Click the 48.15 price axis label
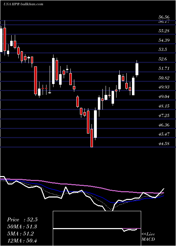Image resolution: width=176 pixels, height=246 pixels. tap(164, 106)
